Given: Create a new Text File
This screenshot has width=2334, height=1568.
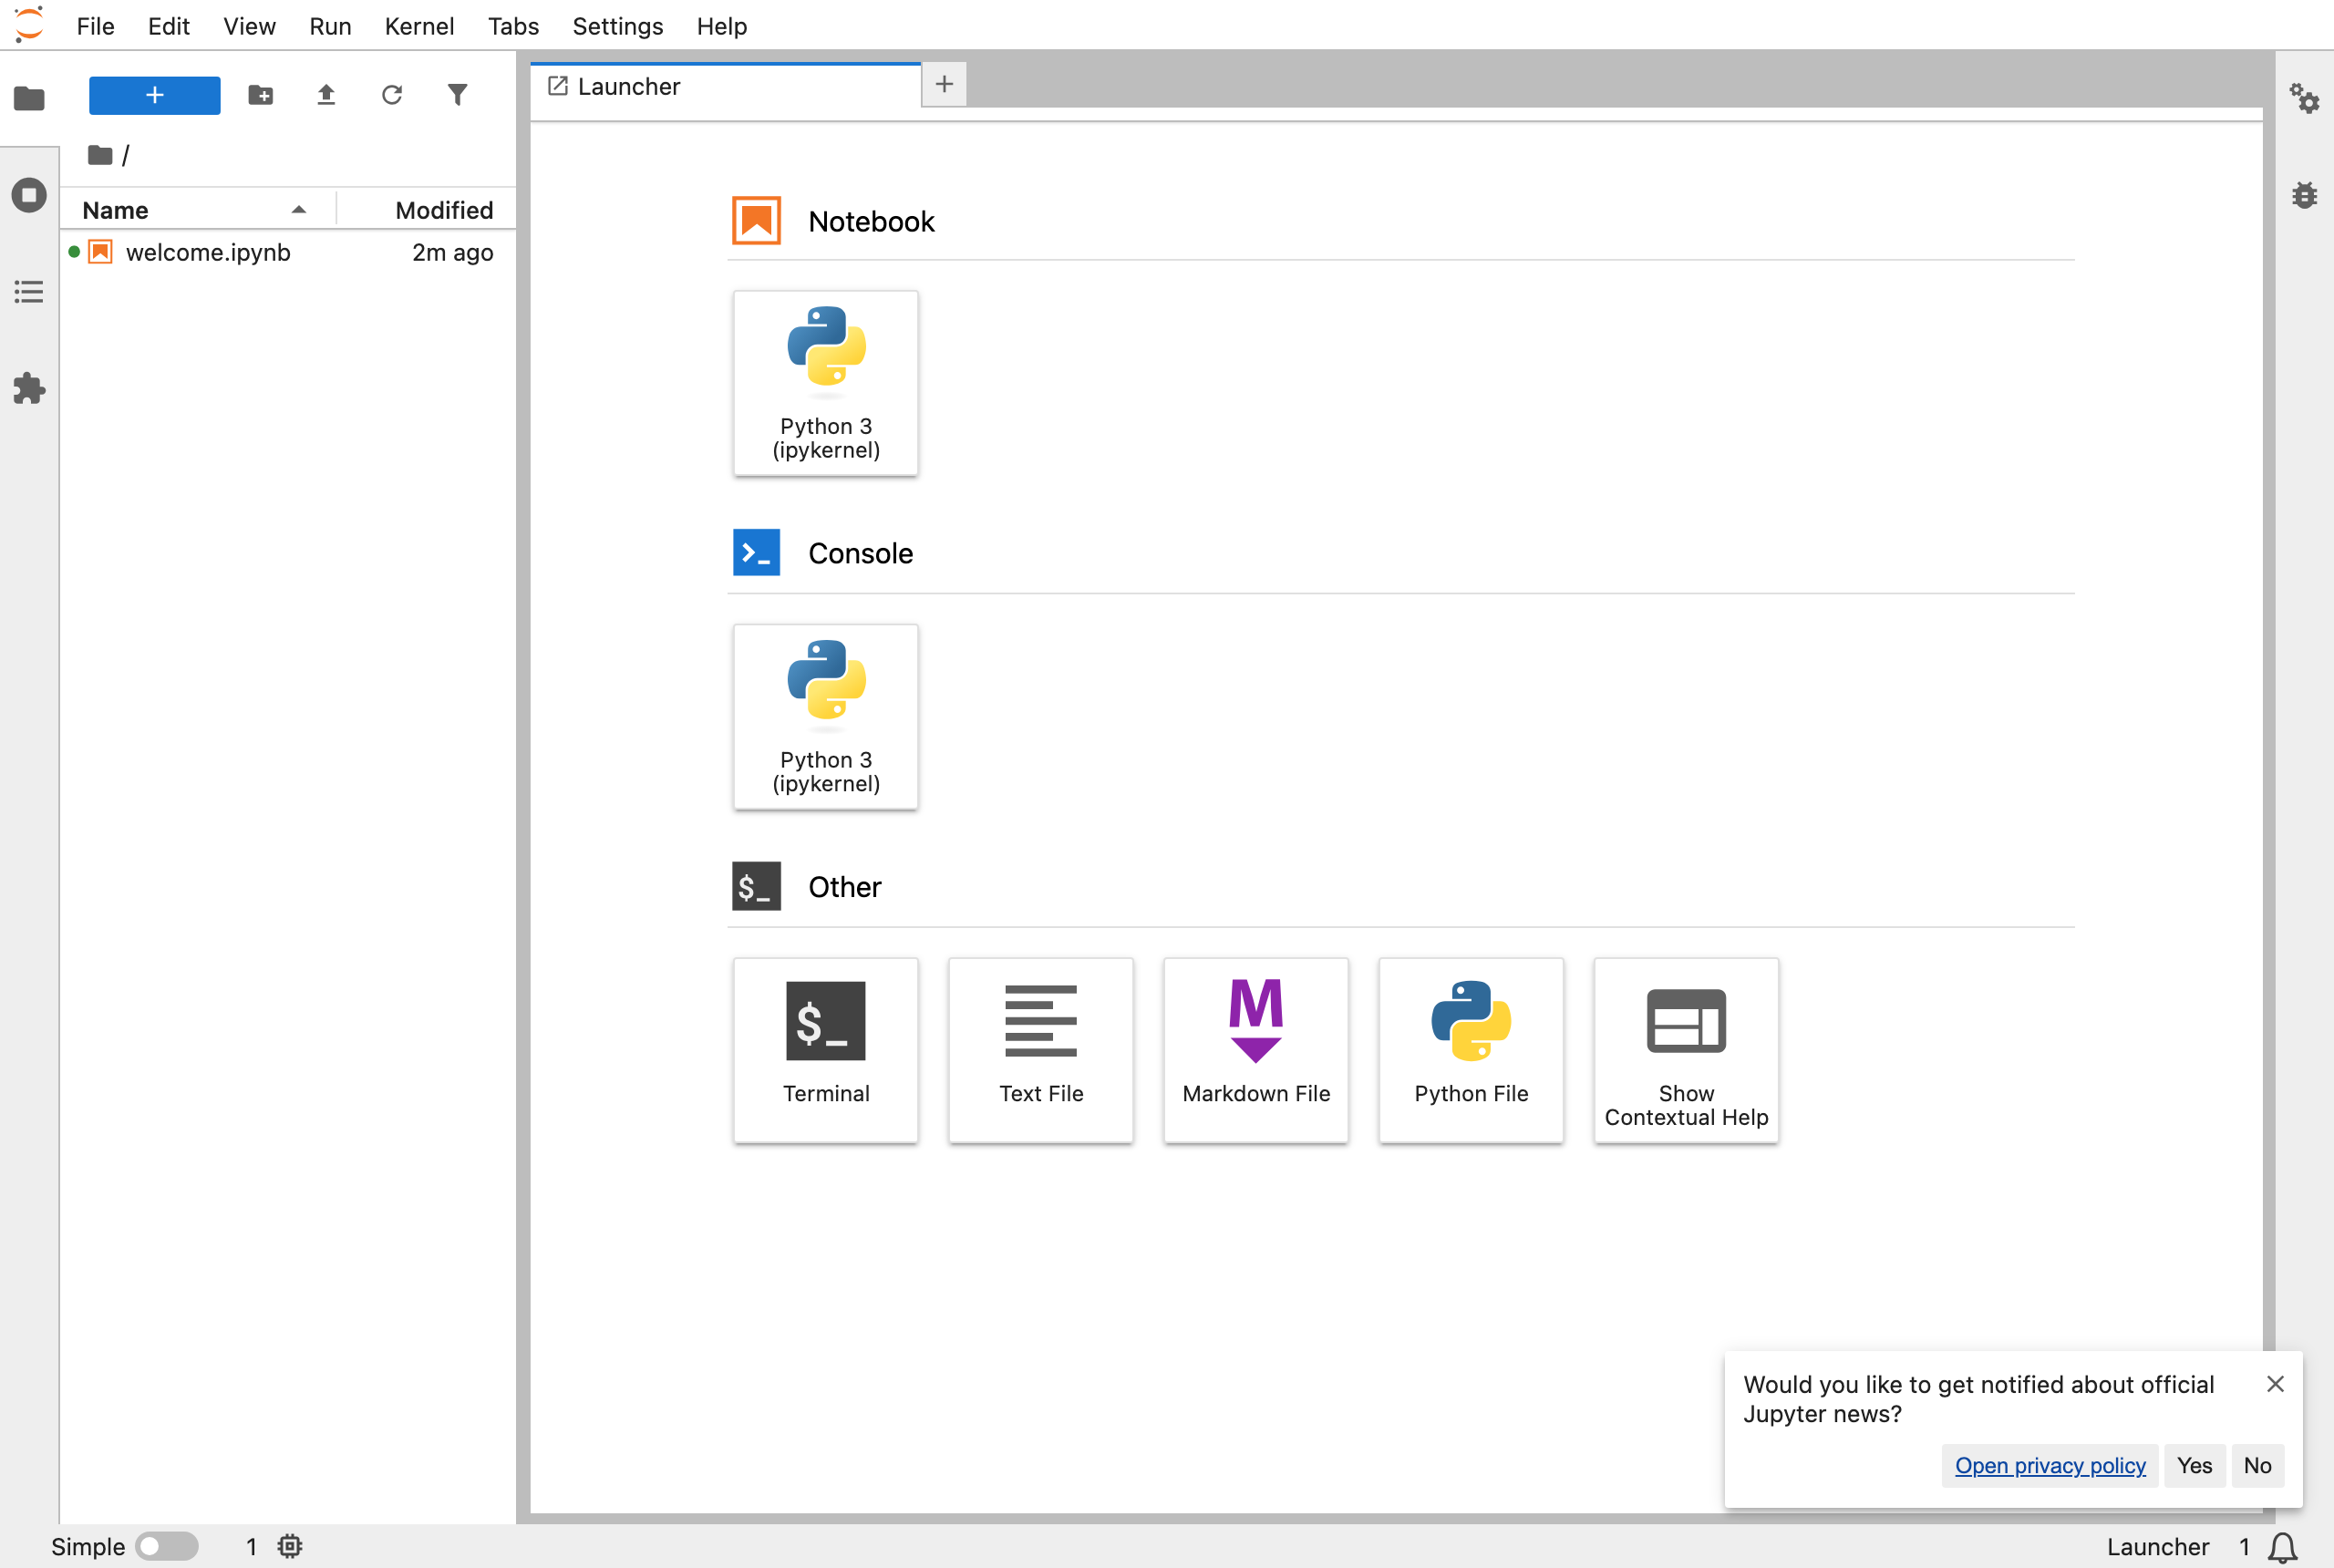Looking at the screenshot, I should tap(1040, 1050).
